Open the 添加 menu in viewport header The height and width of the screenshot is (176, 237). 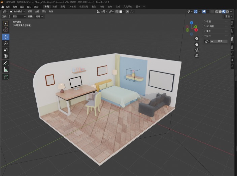point(44,11)
